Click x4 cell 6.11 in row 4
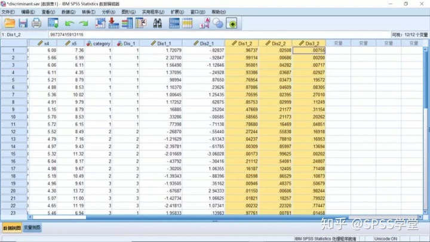The image size is (430, 242). click(43, 72)
